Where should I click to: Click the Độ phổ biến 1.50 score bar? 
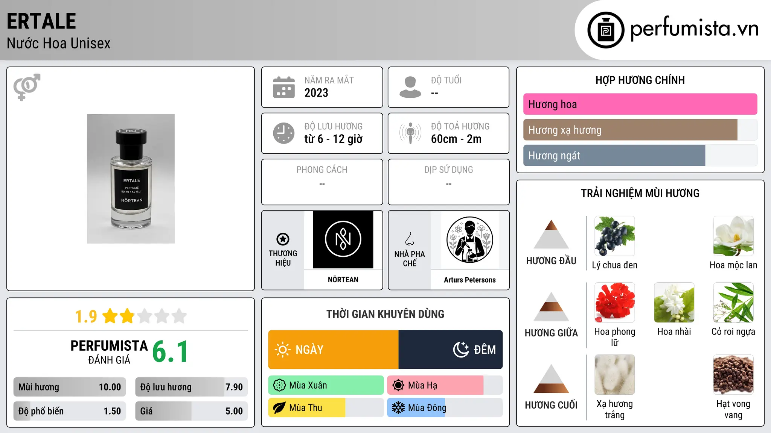pos(70,411)
